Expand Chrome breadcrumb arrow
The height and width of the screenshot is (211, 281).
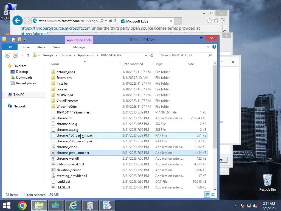click(x=75, y=55)
